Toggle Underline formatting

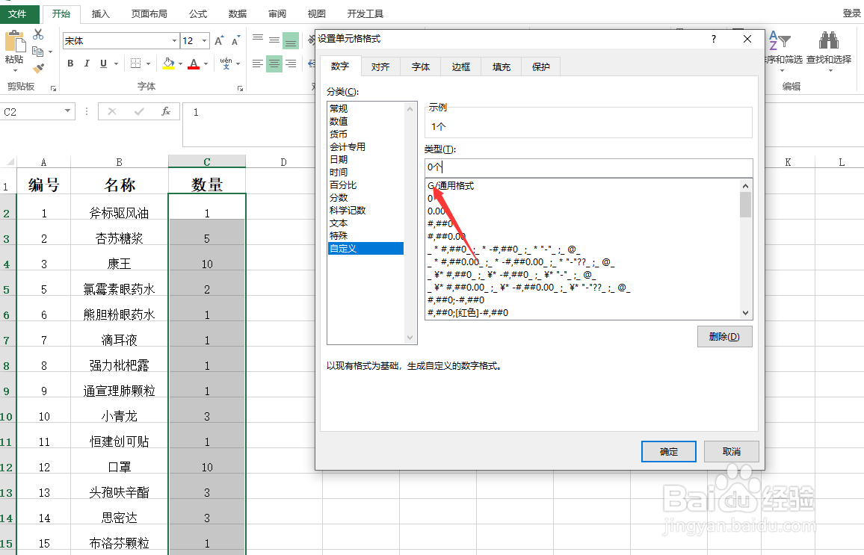(x=102, y=63)
